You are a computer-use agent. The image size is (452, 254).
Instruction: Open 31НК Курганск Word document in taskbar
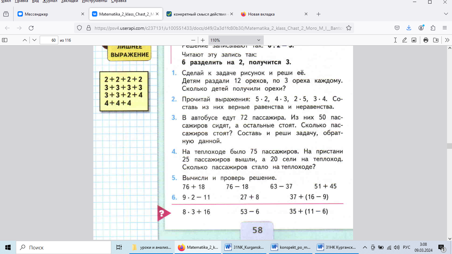[337, 247]
